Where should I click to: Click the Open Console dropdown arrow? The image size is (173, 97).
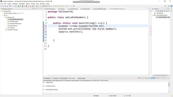[x=165, y=78]
